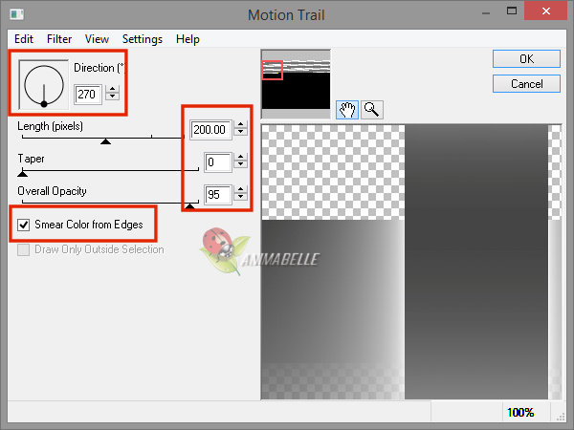Viewport: 574px width, 430px height.
Task: Select the hand pan tool
Action: [x=347, y=110]
